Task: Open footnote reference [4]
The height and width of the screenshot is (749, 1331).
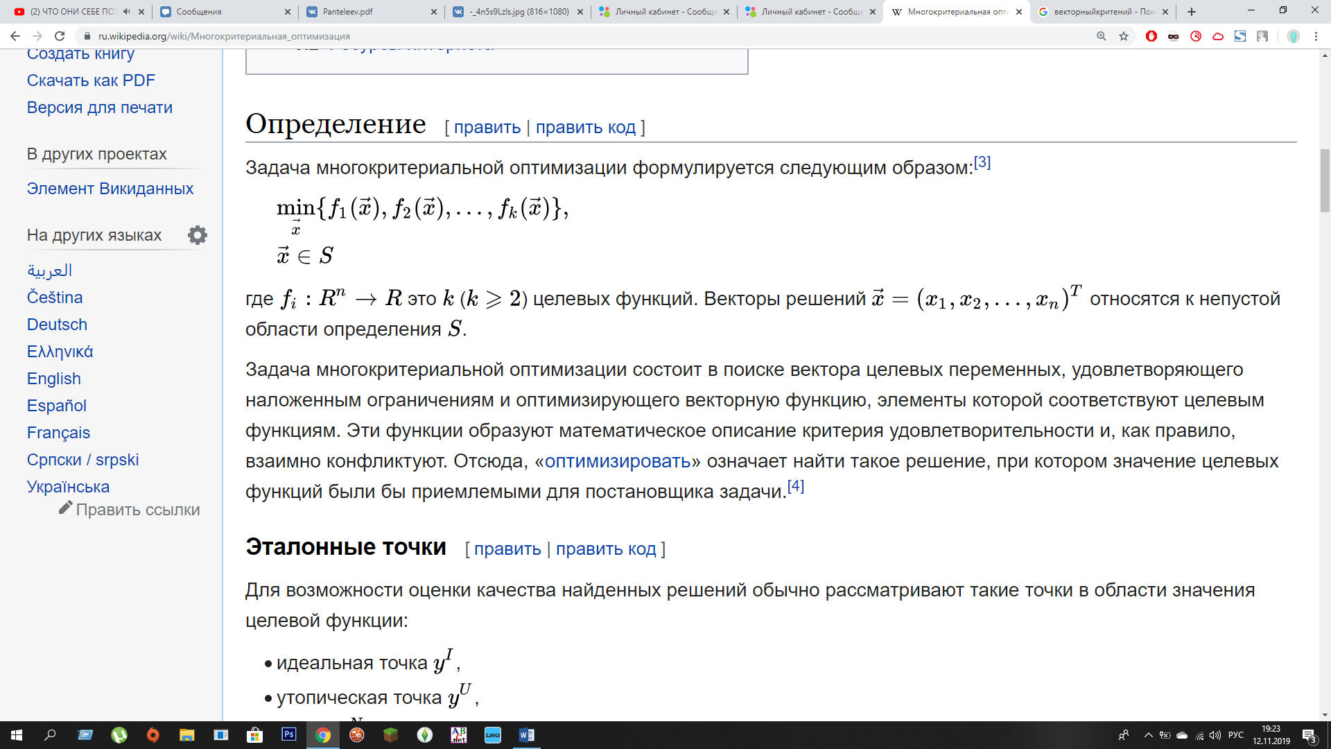Action: [796, 486]
